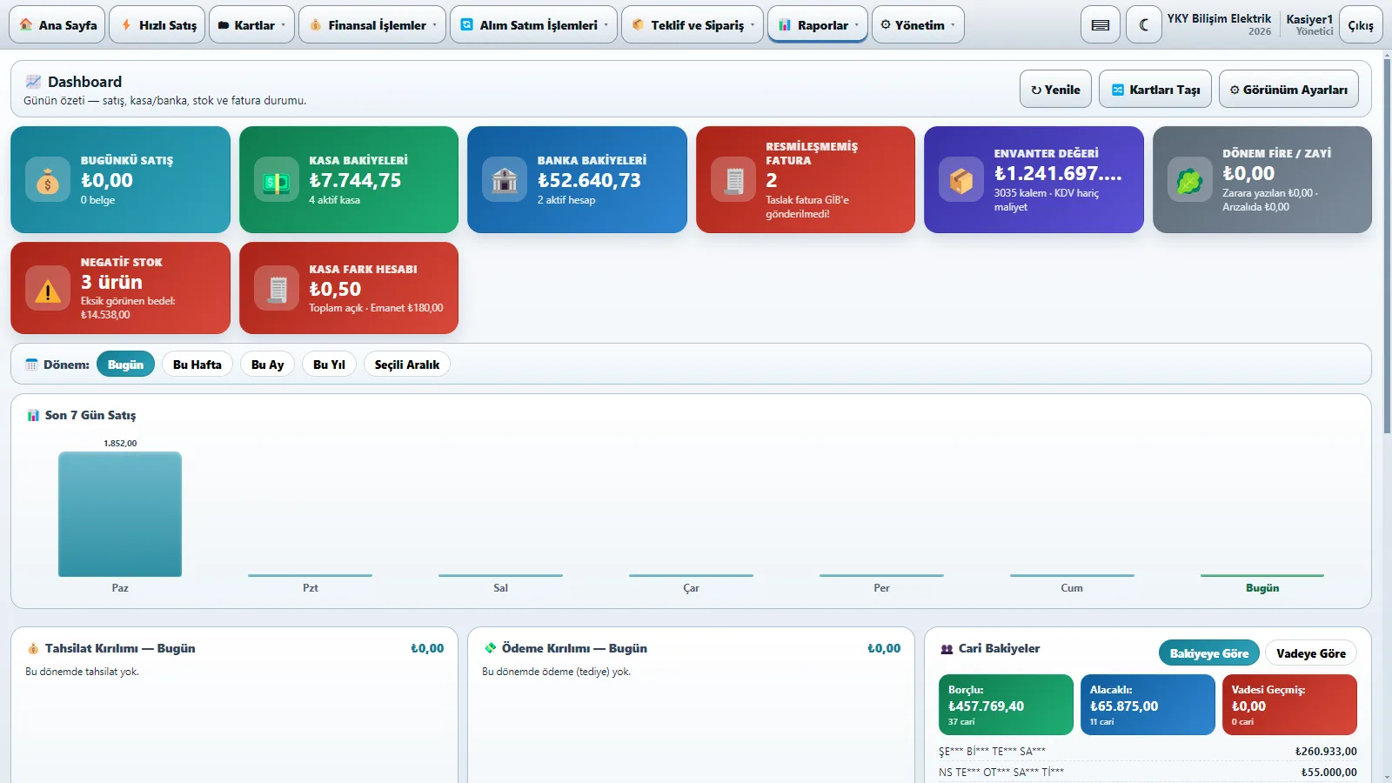Click the chart icon beside Dashboard title
The image size is (1392, 783).
(33, 82)
